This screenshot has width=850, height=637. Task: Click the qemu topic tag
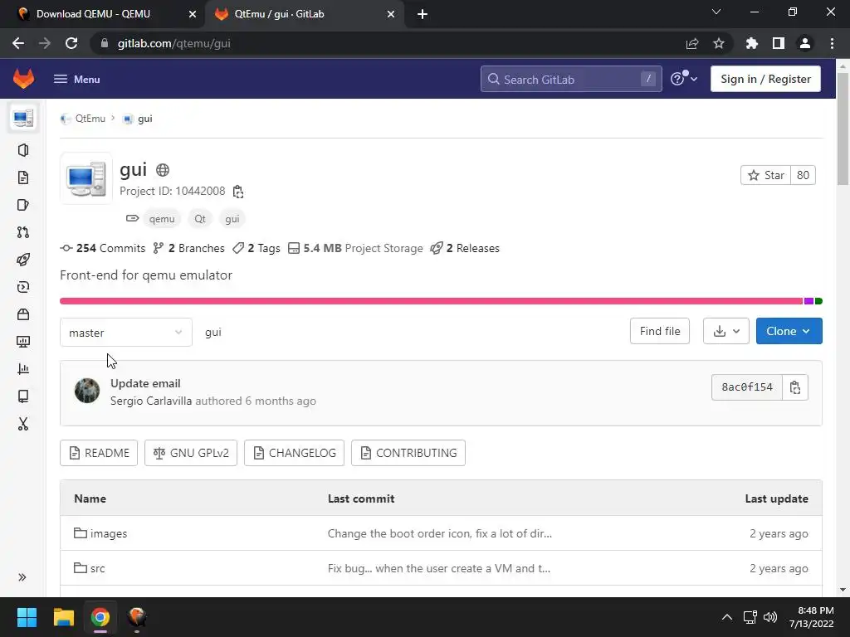click(162, 219)
